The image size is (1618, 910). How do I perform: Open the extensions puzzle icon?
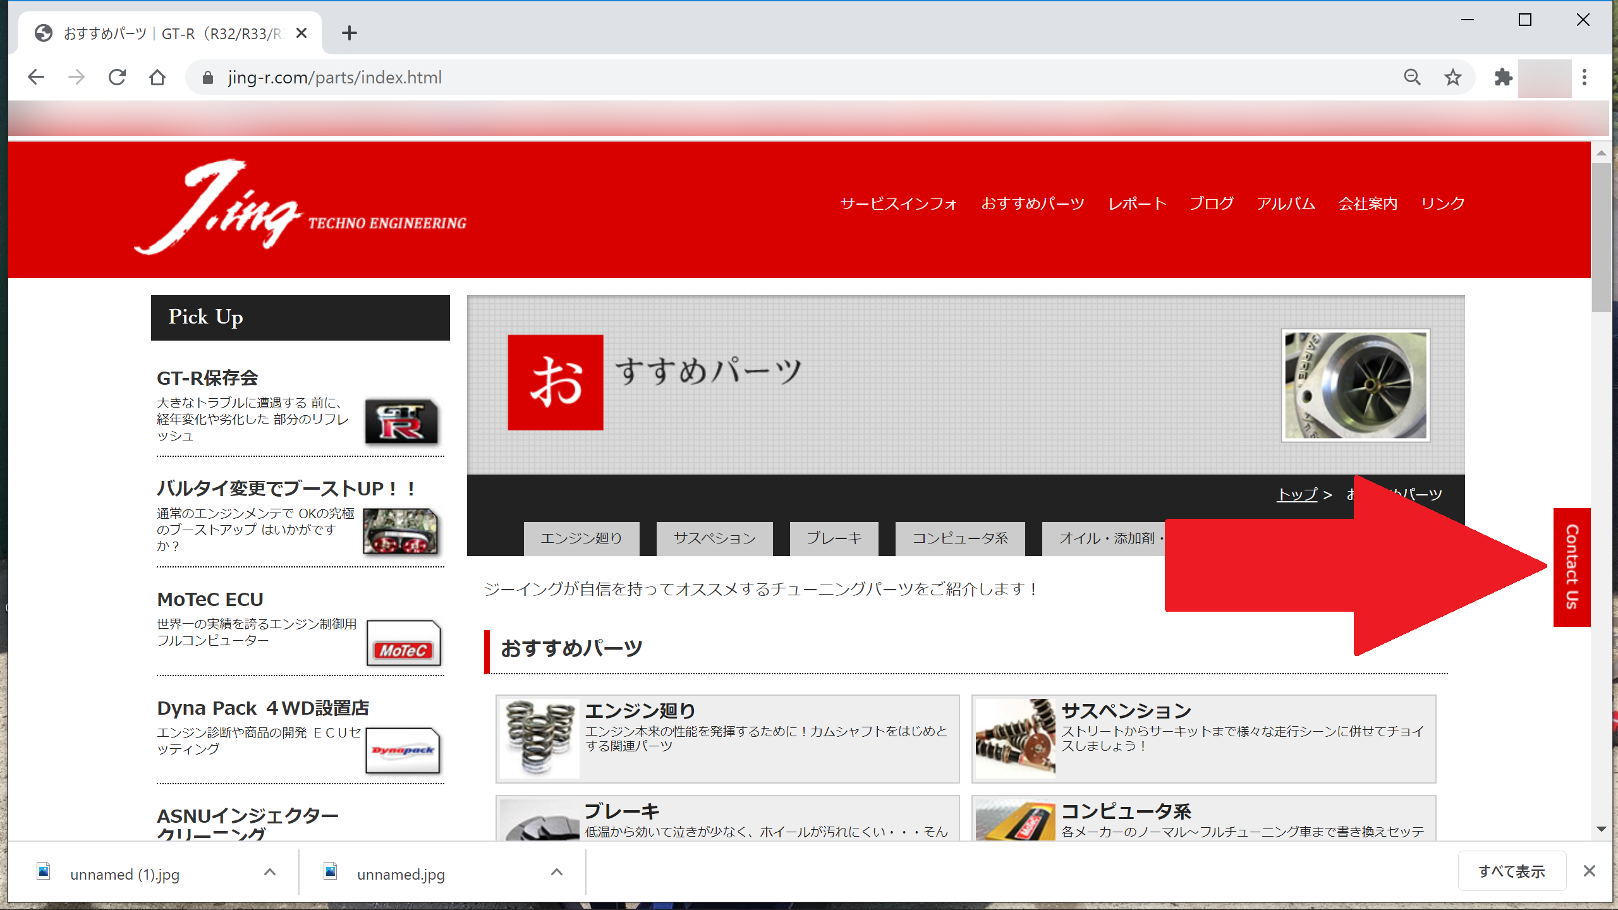click(1503, 77)
